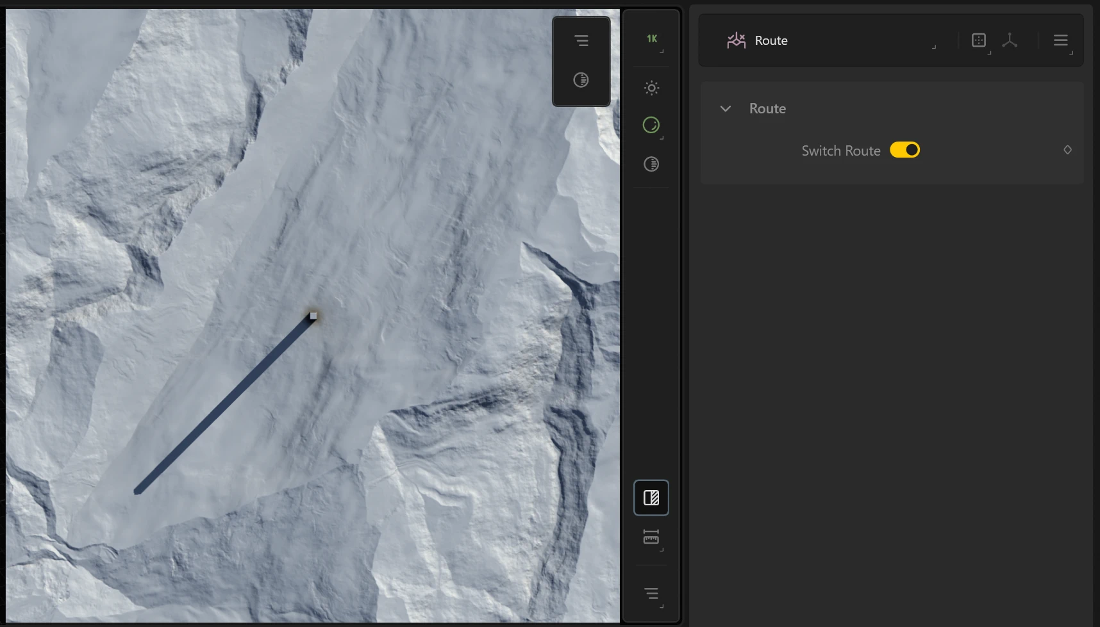The height and width of the screenshot is (627, 1100).
Task: Open the viewport overlay lines menu
Action: pos(581,41)
